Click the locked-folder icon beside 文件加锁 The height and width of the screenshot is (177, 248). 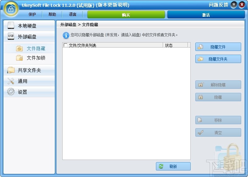tap(20, 58)
